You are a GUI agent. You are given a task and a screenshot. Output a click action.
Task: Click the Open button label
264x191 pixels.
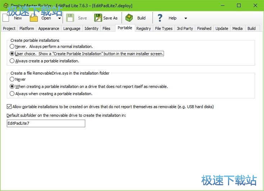pyautogui.click(x=46, y=18)
